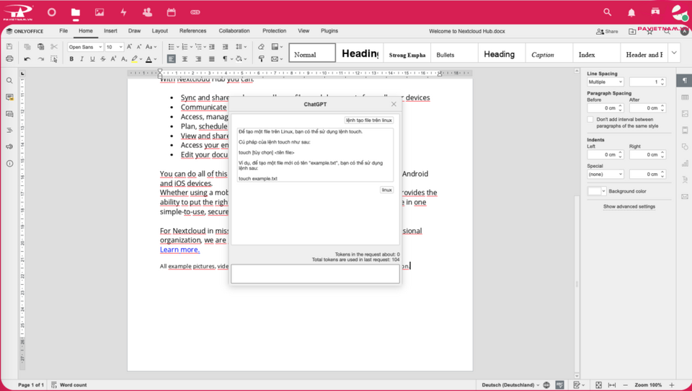Toggle Underline formatting
692x391 pixels.
pyautogui.click(x=92, y=58)
